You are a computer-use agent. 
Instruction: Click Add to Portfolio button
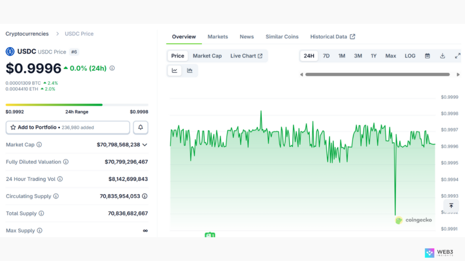(x=68, y=128)
